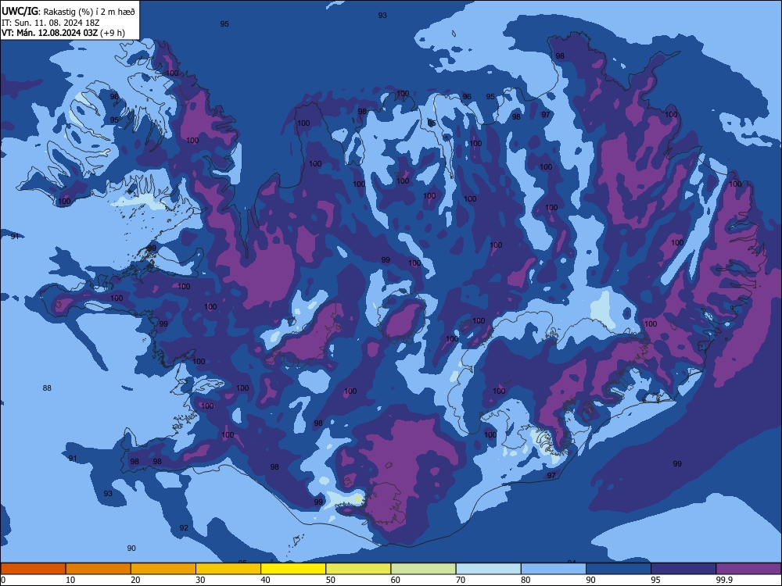Image resolution: width=782 pixels, height=586 pixels.
Task: Select the orange 10–20 legend swatch
Action: point(99,569)
